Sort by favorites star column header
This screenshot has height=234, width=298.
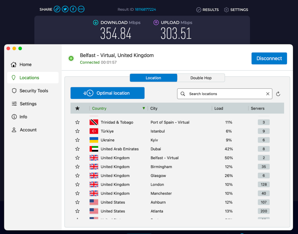(x=77, y=108)
